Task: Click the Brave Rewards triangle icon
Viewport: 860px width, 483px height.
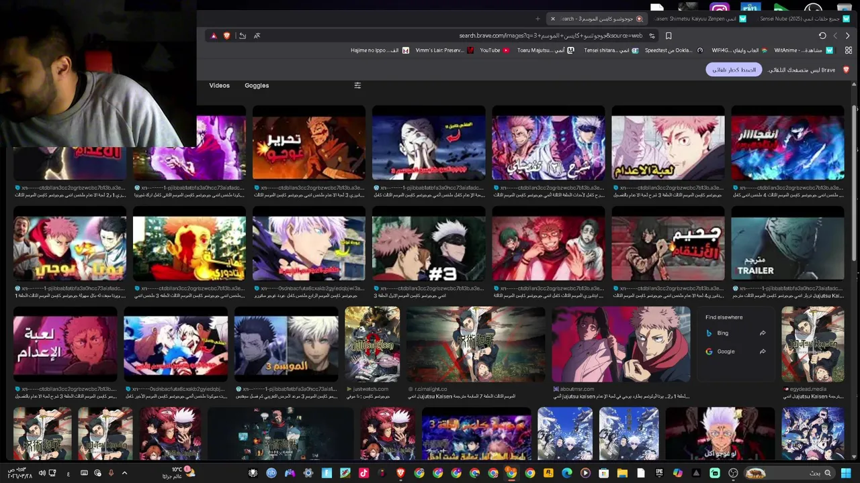Action: (x=214, y=36)
